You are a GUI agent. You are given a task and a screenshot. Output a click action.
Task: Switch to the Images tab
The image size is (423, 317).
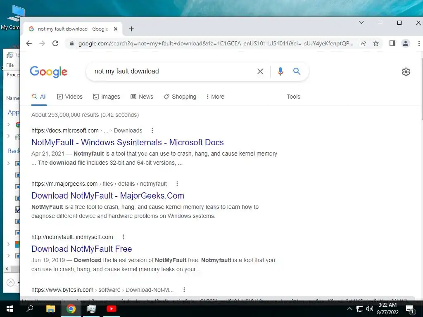coord(107,97)
